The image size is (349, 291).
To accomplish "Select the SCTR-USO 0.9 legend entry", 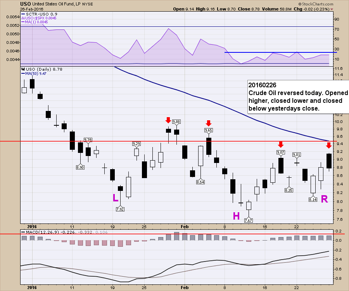I will (39, 14).
